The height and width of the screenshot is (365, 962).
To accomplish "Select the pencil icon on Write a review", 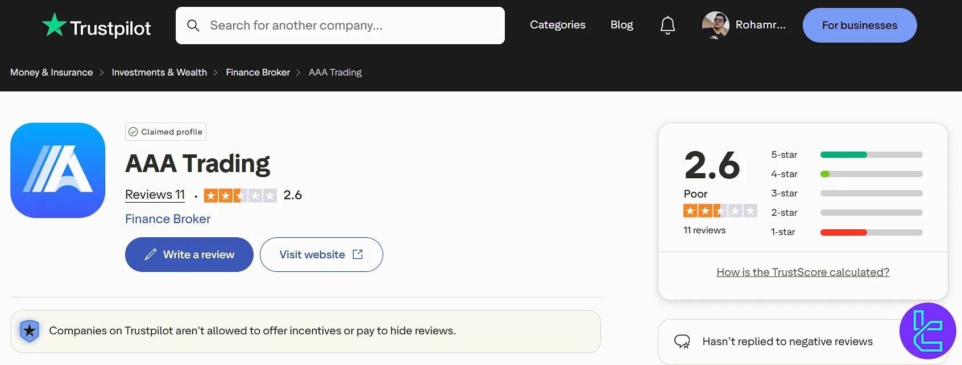I will 150,254.
